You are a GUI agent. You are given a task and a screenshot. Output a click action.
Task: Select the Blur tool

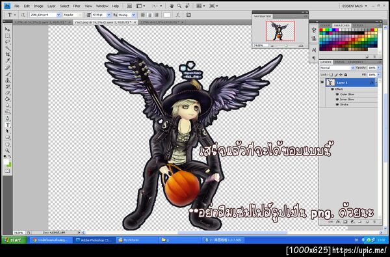pyautogui.click(x=8, y=105)
